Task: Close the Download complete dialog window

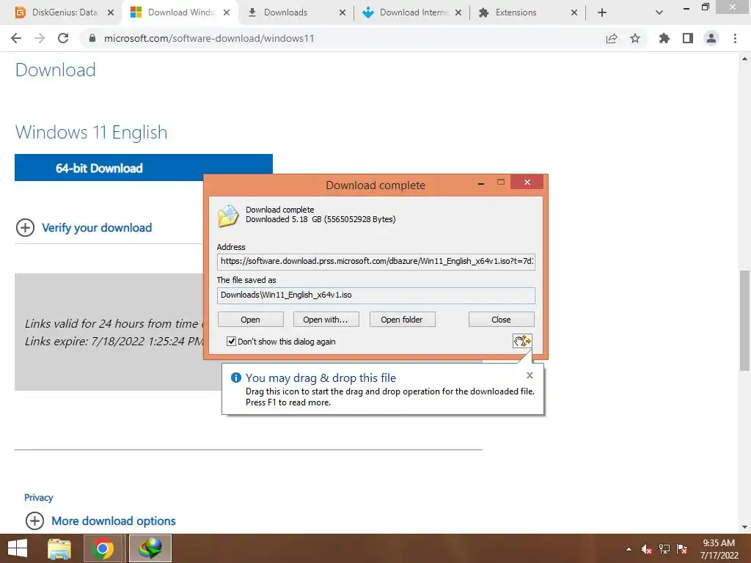Action: [x=527, y=182]
